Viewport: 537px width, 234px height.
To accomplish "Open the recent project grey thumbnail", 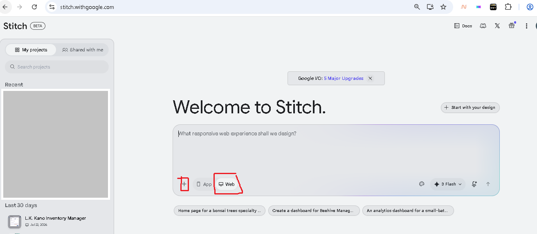I will point(56,144).
